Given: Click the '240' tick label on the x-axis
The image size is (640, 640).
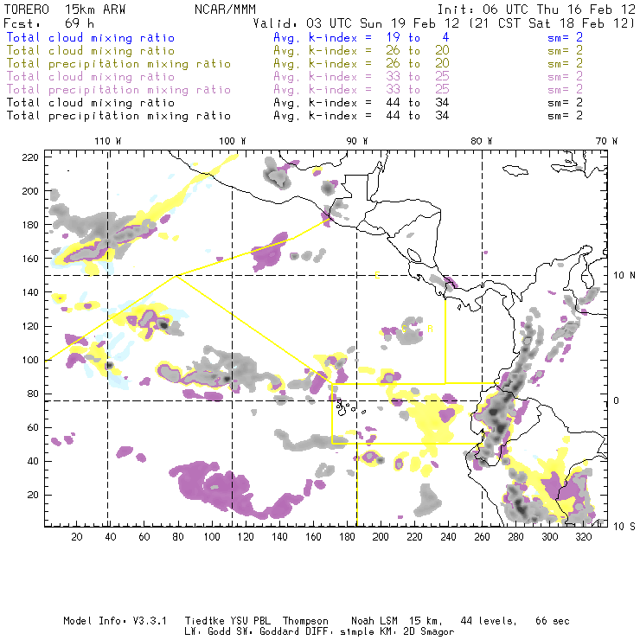Looking at the screenshot, I should coord(448,537).
